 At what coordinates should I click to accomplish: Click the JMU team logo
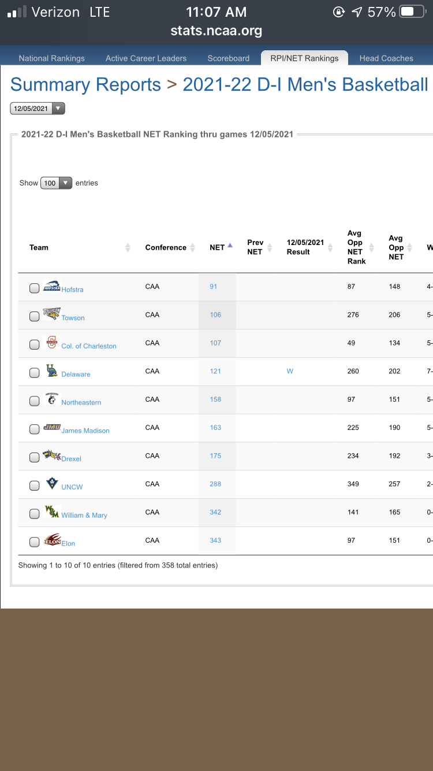pos(51,427)
